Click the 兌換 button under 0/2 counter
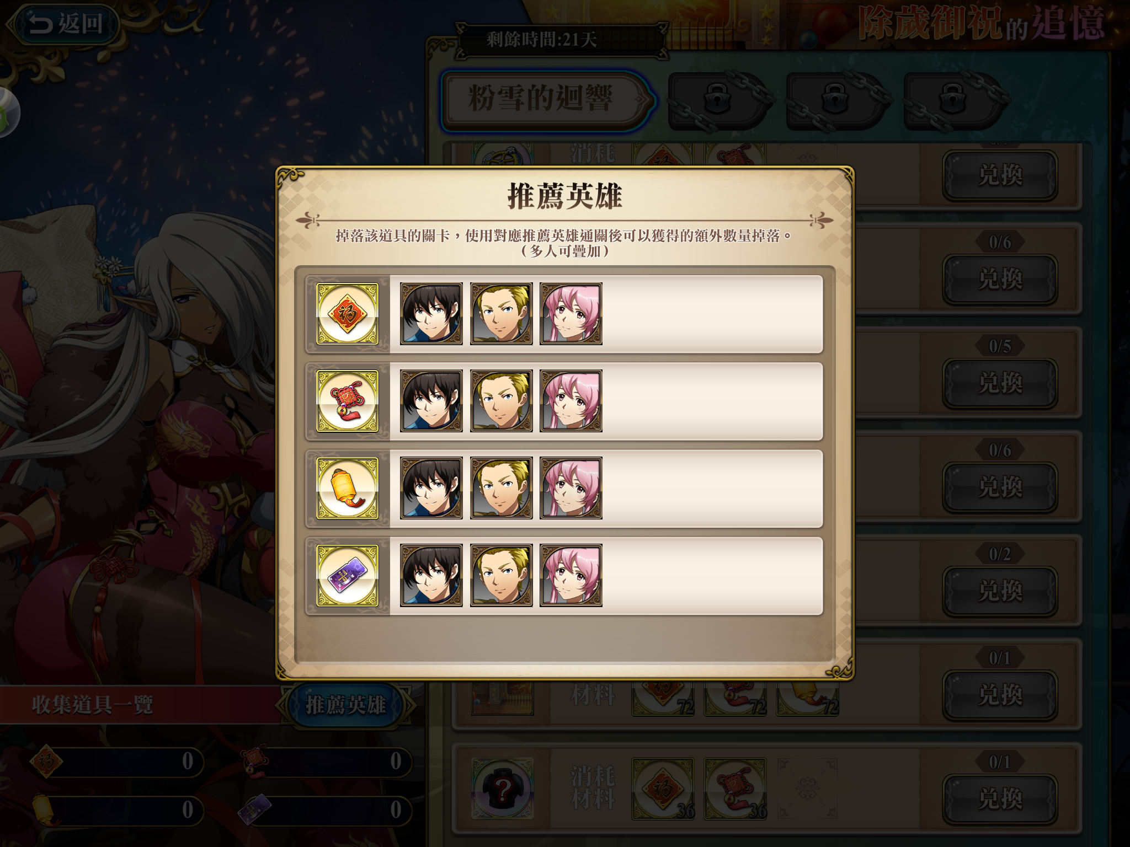 pos(1000,591)
